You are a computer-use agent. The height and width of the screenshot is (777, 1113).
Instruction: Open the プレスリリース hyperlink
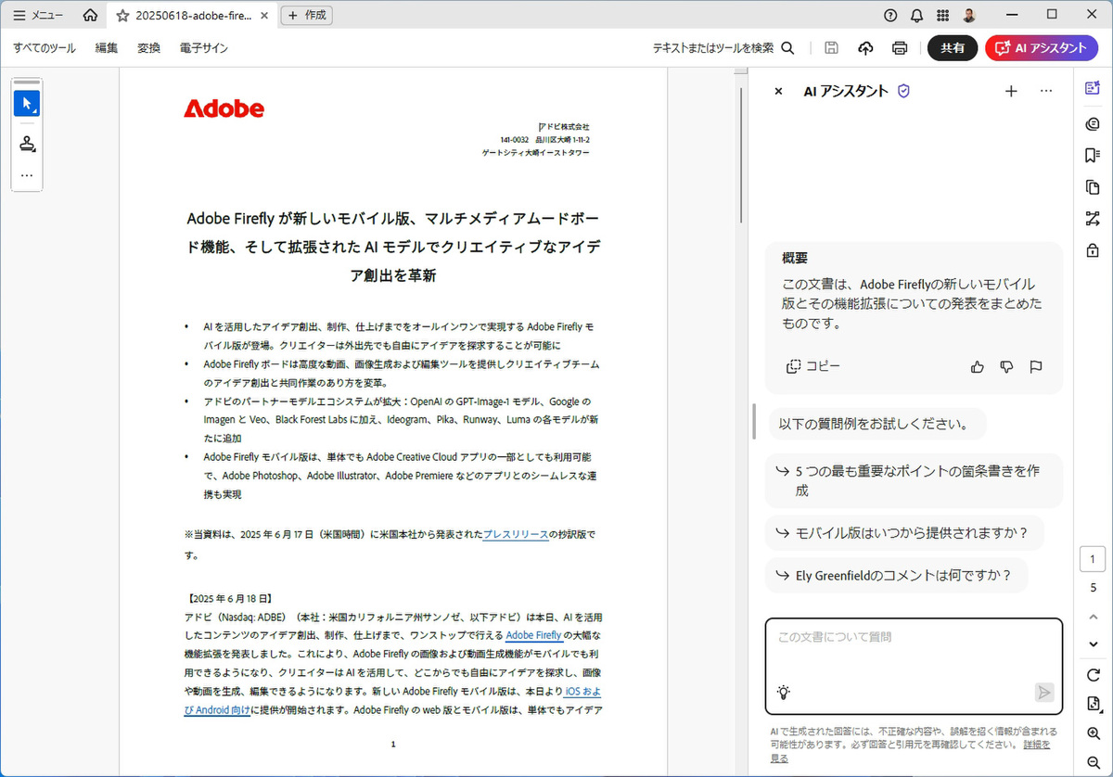[x=515, y=535]
